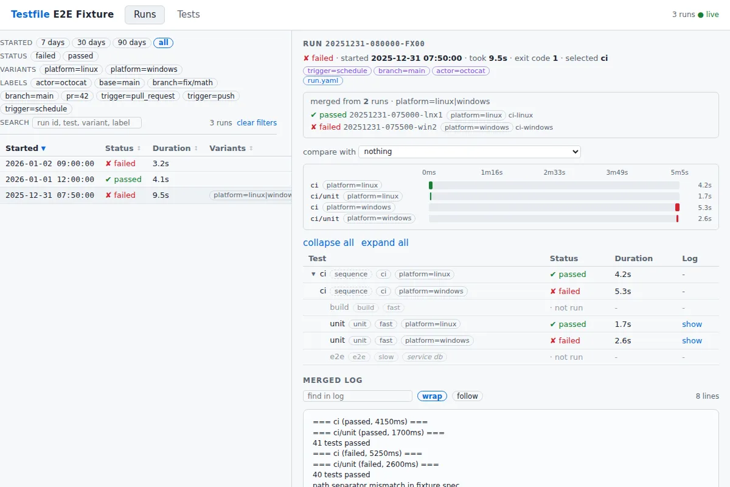This screenshot has width=730, height=487.
Task: Click the Testfile E2E Fixture title
Action: point(62,15)
